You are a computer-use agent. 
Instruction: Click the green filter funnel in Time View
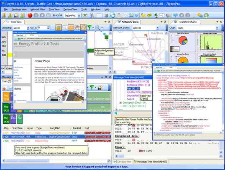coord(89,27)
